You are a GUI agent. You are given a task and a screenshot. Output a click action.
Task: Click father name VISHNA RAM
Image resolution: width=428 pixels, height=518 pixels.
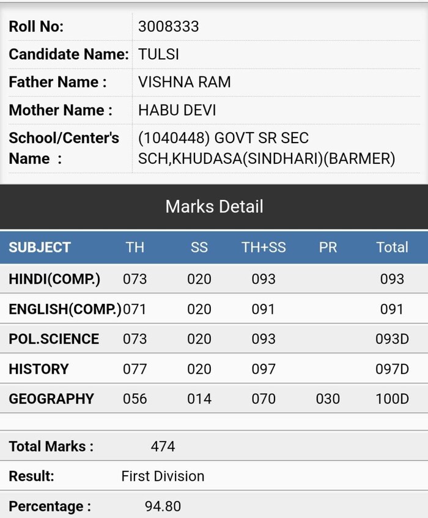click(184, 82)
